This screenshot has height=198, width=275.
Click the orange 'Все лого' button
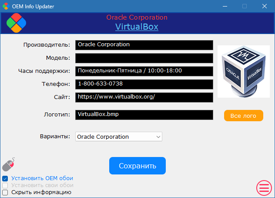244,116
